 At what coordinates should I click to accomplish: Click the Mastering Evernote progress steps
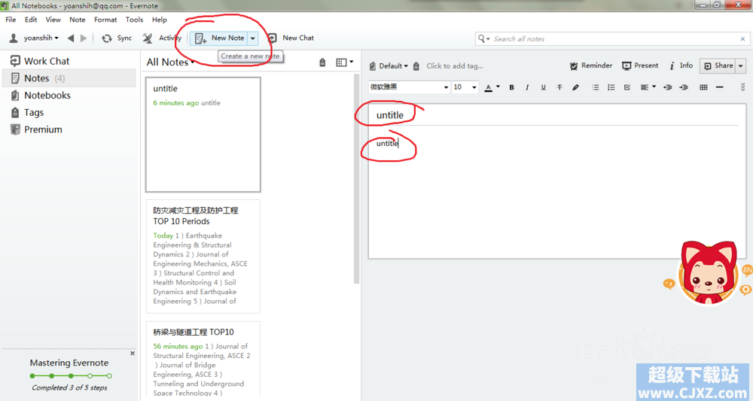coord(71,376)
